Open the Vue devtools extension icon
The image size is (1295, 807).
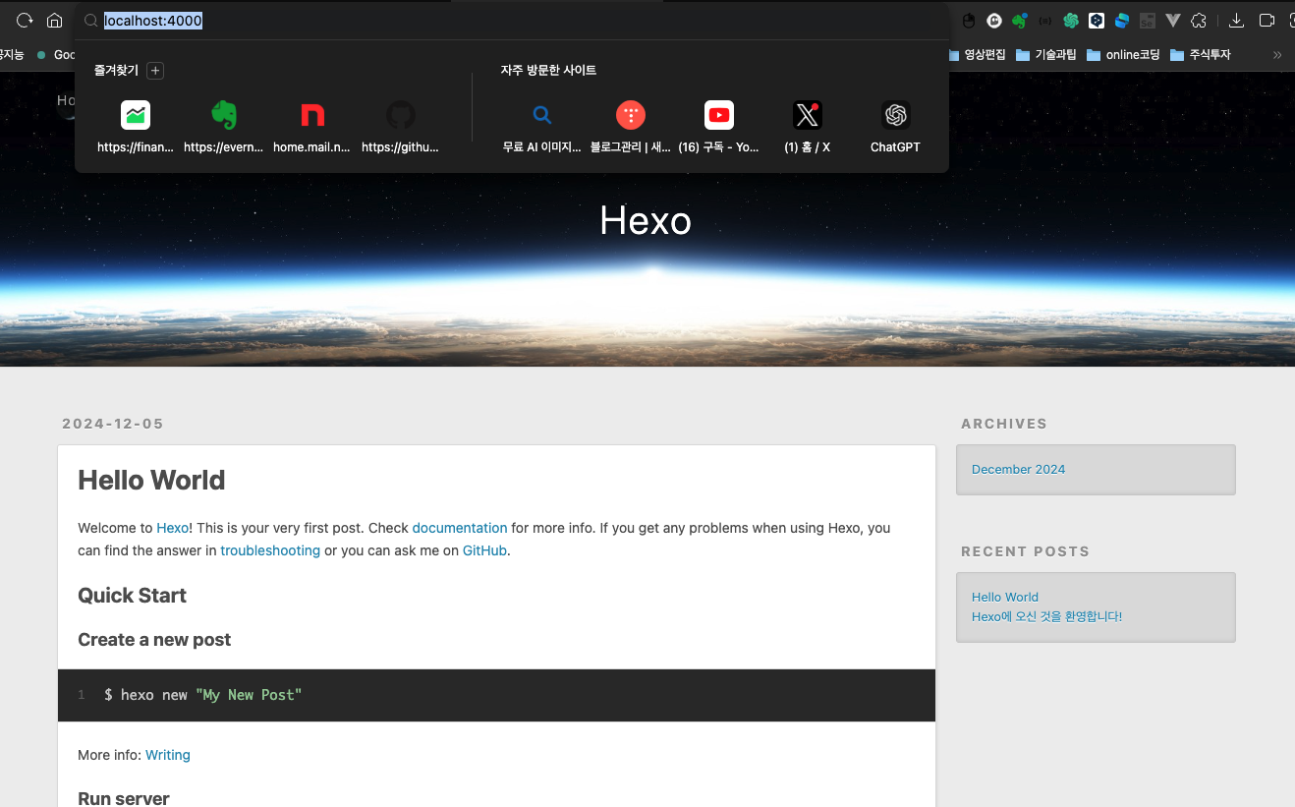click(1173, 21)
